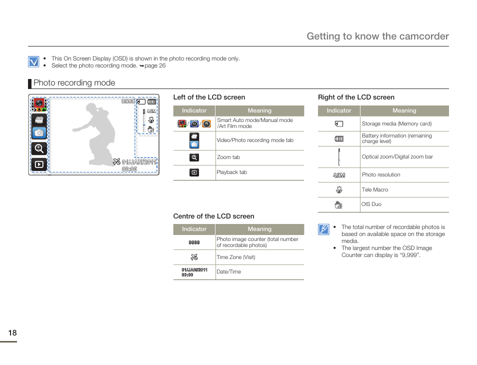Click the 'page 26' reference
The width and height of the screenshot is (477, 365).
tap(155, 65)
